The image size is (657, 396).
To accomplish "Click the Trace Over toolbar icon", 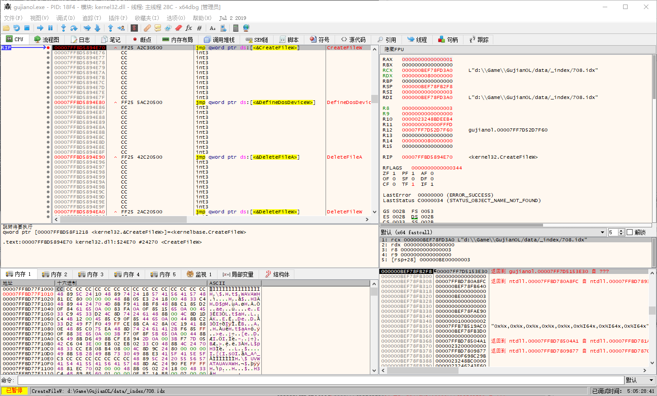I will click(x=97, y=28).
